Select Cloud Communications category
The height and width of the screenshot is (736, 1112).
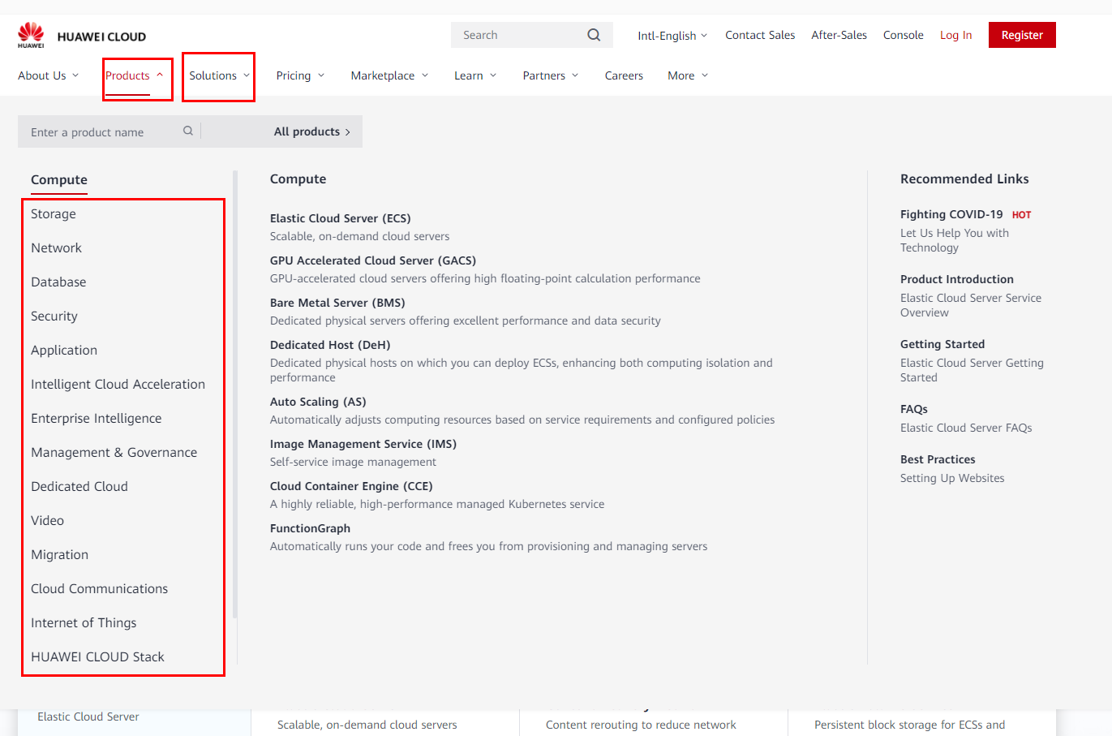[99, 589]
